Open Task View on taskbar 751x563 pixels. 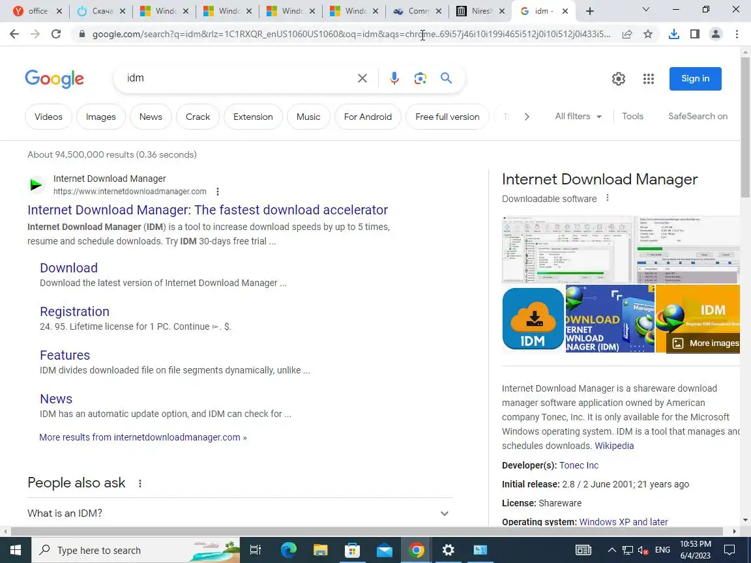(x=256, y=550)
